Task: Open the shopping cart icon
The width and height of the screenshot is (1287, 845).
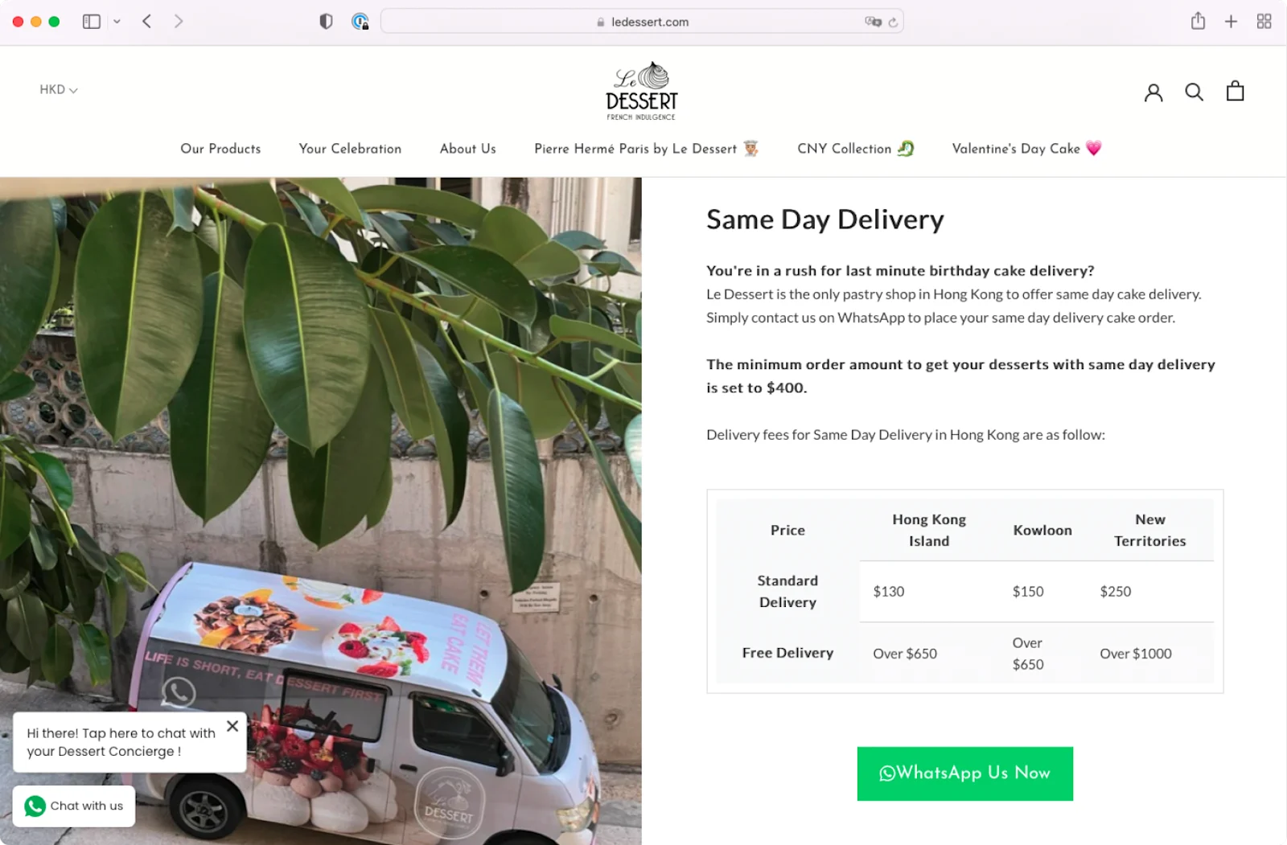Action: pos(1234,91)
